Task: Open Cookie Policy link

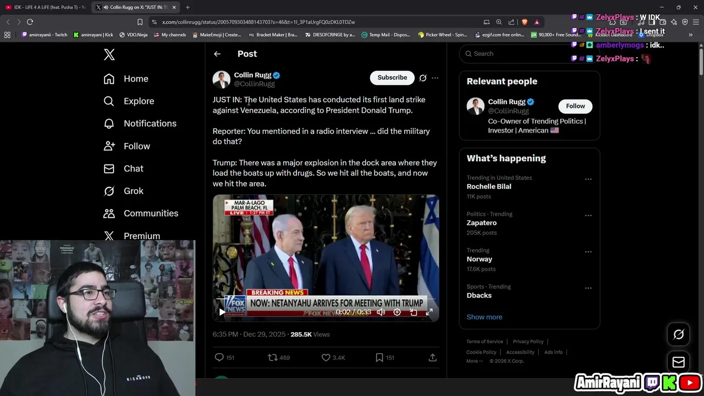Action: [481, 352]
